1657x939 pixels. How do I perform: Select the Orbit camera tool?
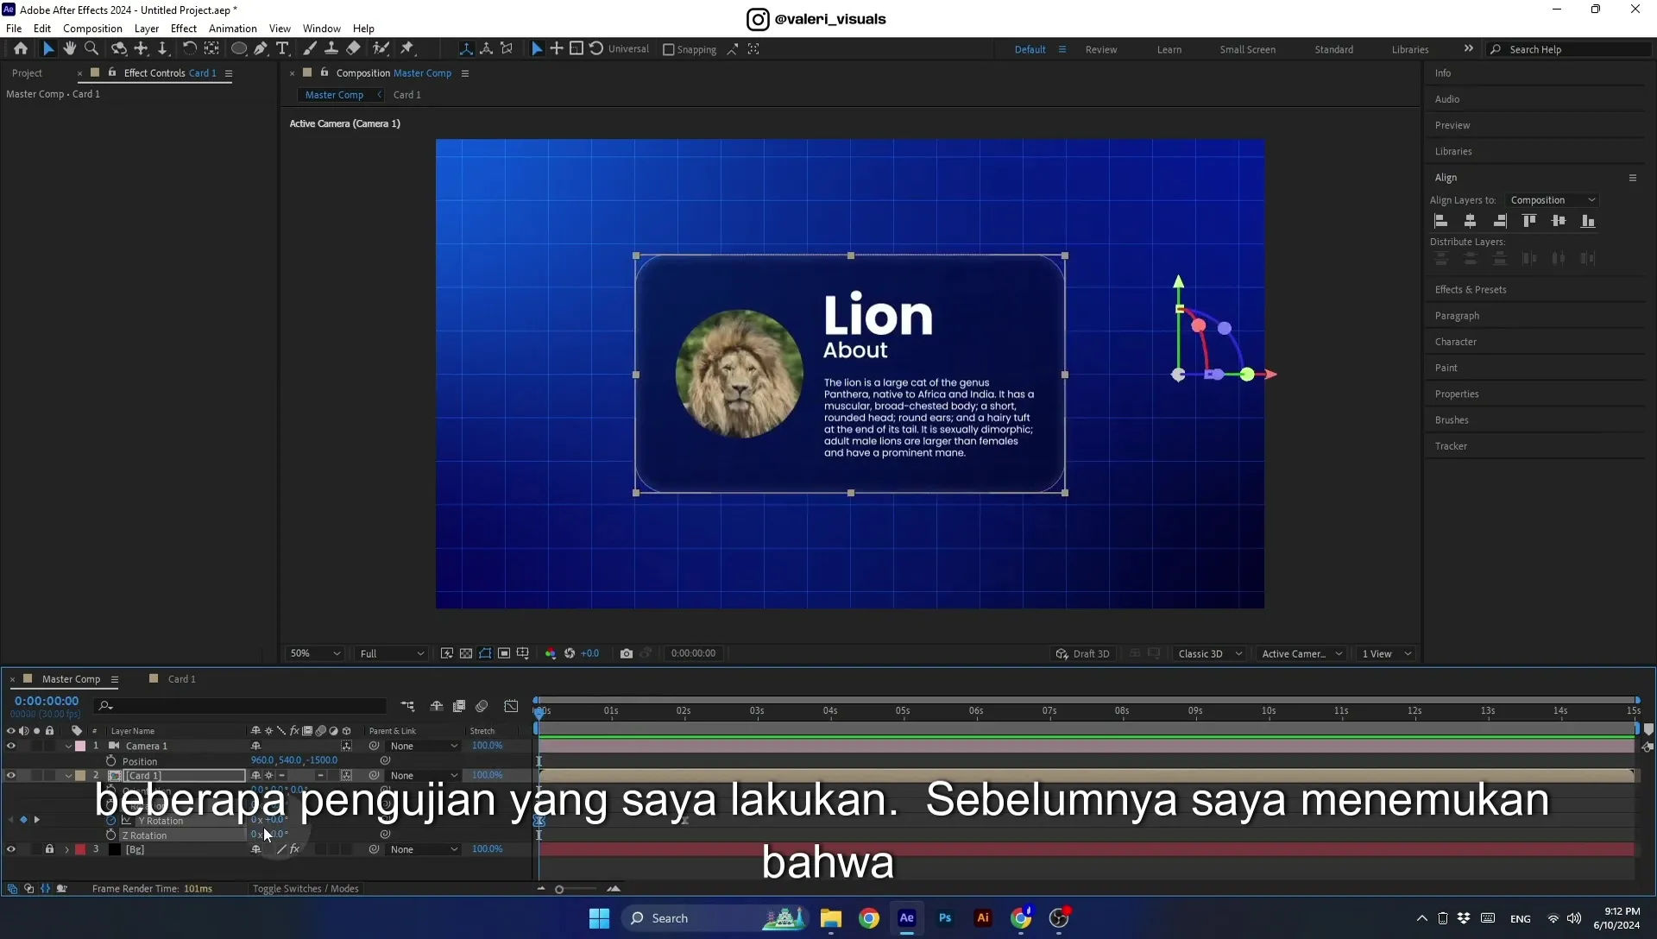119,49
